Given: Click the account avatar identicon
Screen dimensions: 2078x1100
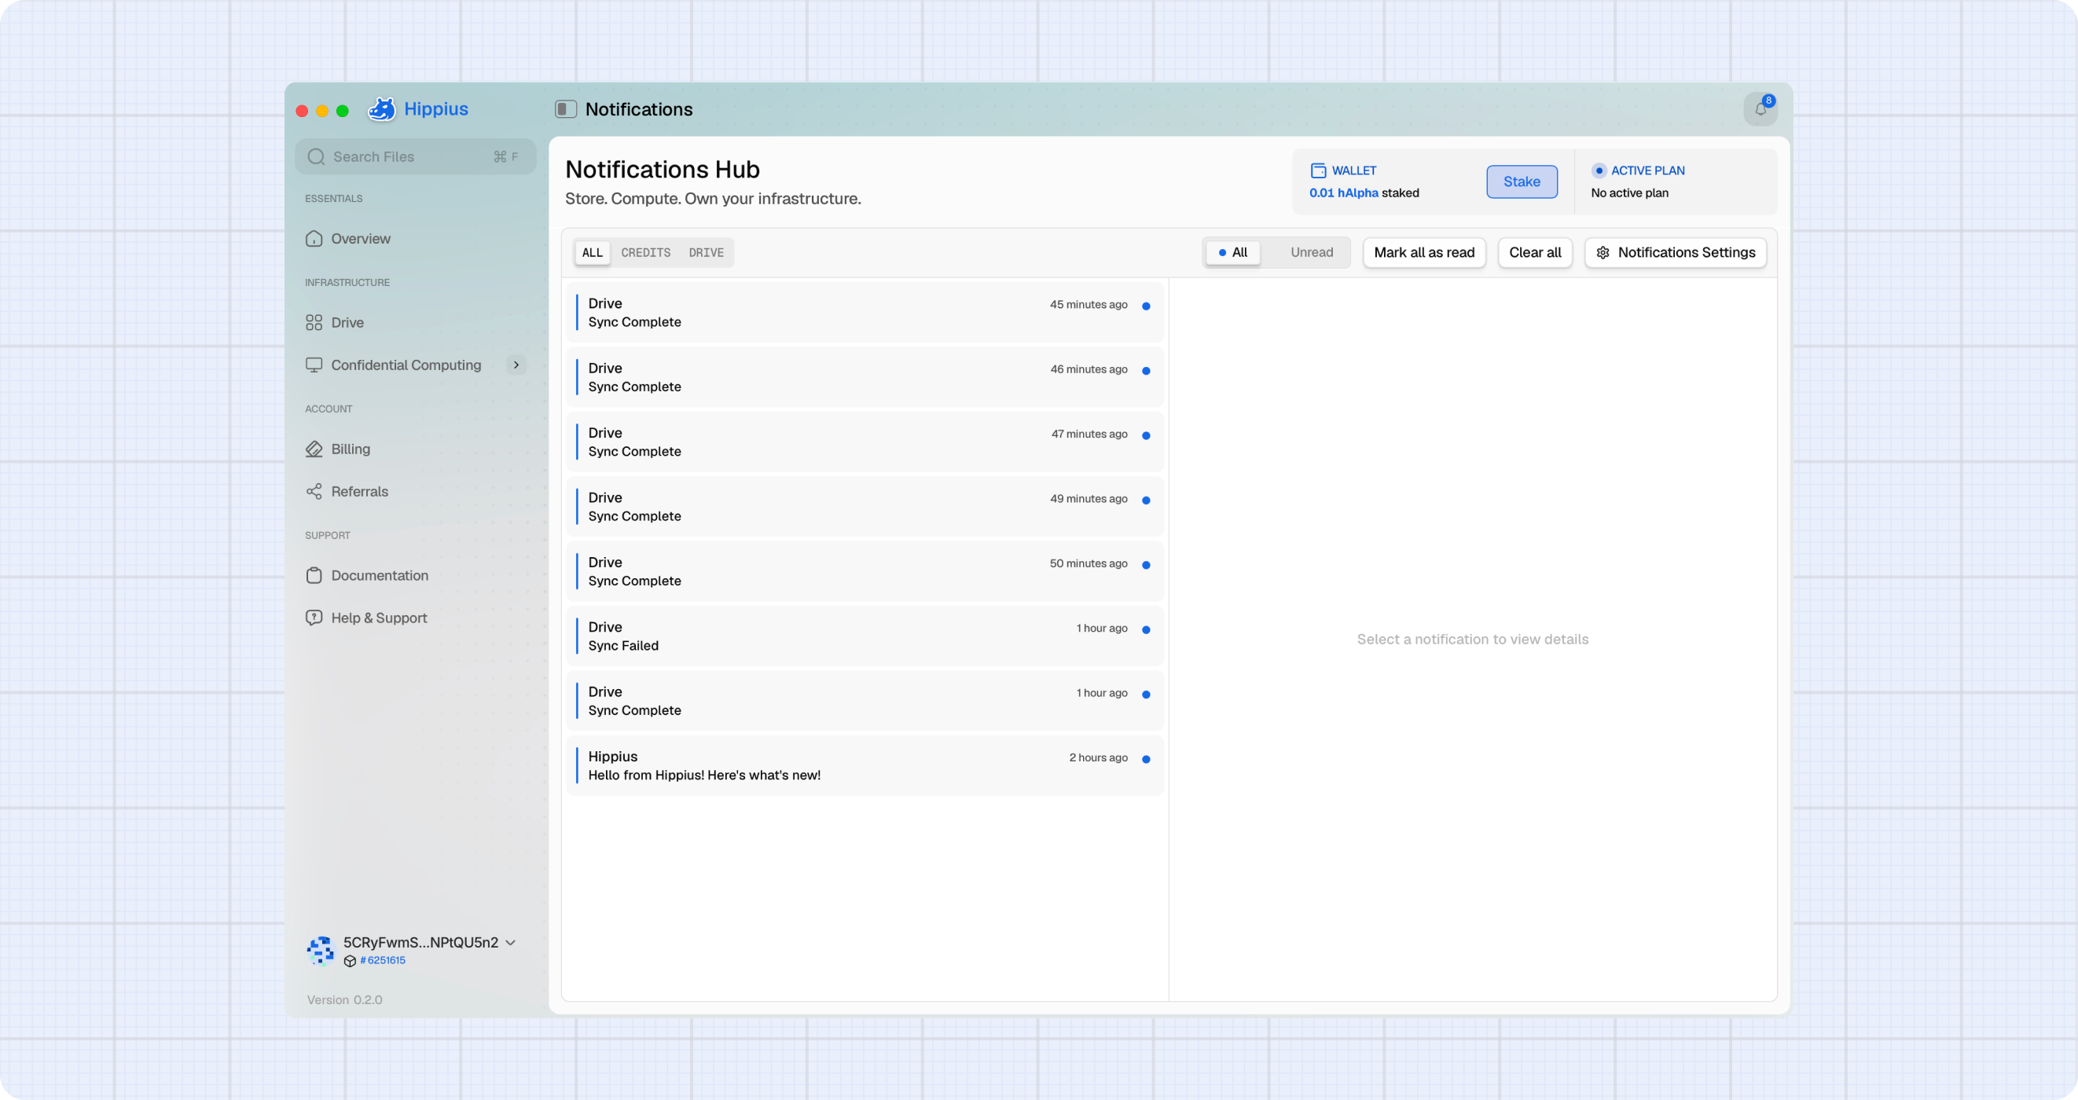Looking at the screenshot, I should pos(320,950).
